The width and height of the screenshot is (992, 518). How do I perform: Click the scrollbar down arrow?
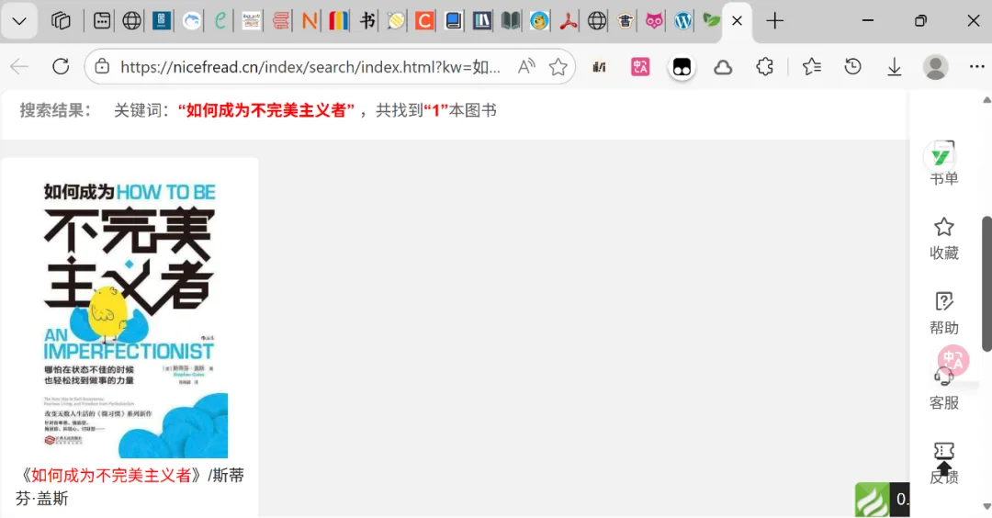point(986,507)
